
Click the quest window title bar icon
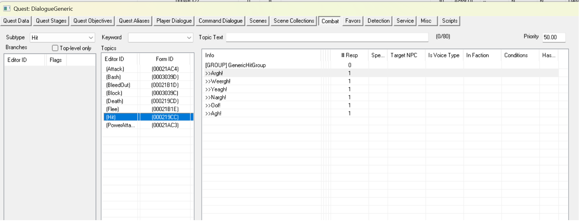point(7,9)
